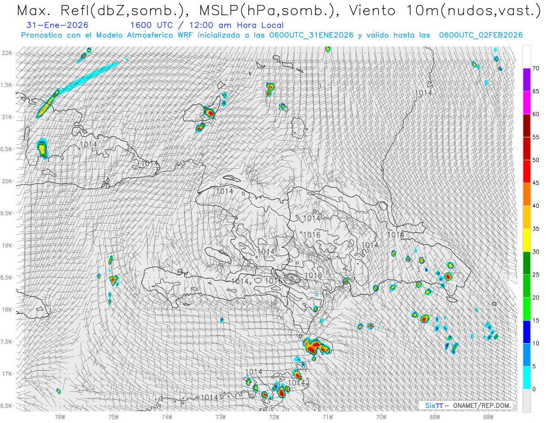Select the orange 40–45 dBZ colorbar segment
The height and width of the screenshot is (423, 548).
click(527, 194)
